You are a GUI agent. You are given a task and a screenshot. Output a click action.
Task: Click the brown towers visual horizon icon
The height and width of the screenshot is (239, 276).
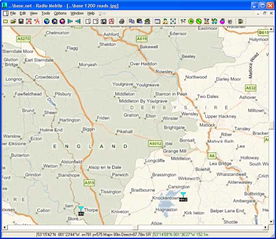click(207, 21)
